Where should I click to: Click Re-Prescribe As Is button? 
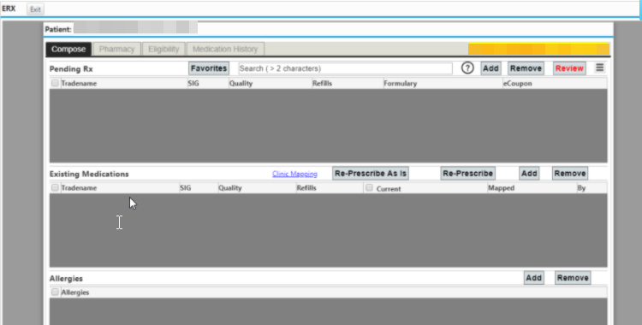[x=371, y=173]
